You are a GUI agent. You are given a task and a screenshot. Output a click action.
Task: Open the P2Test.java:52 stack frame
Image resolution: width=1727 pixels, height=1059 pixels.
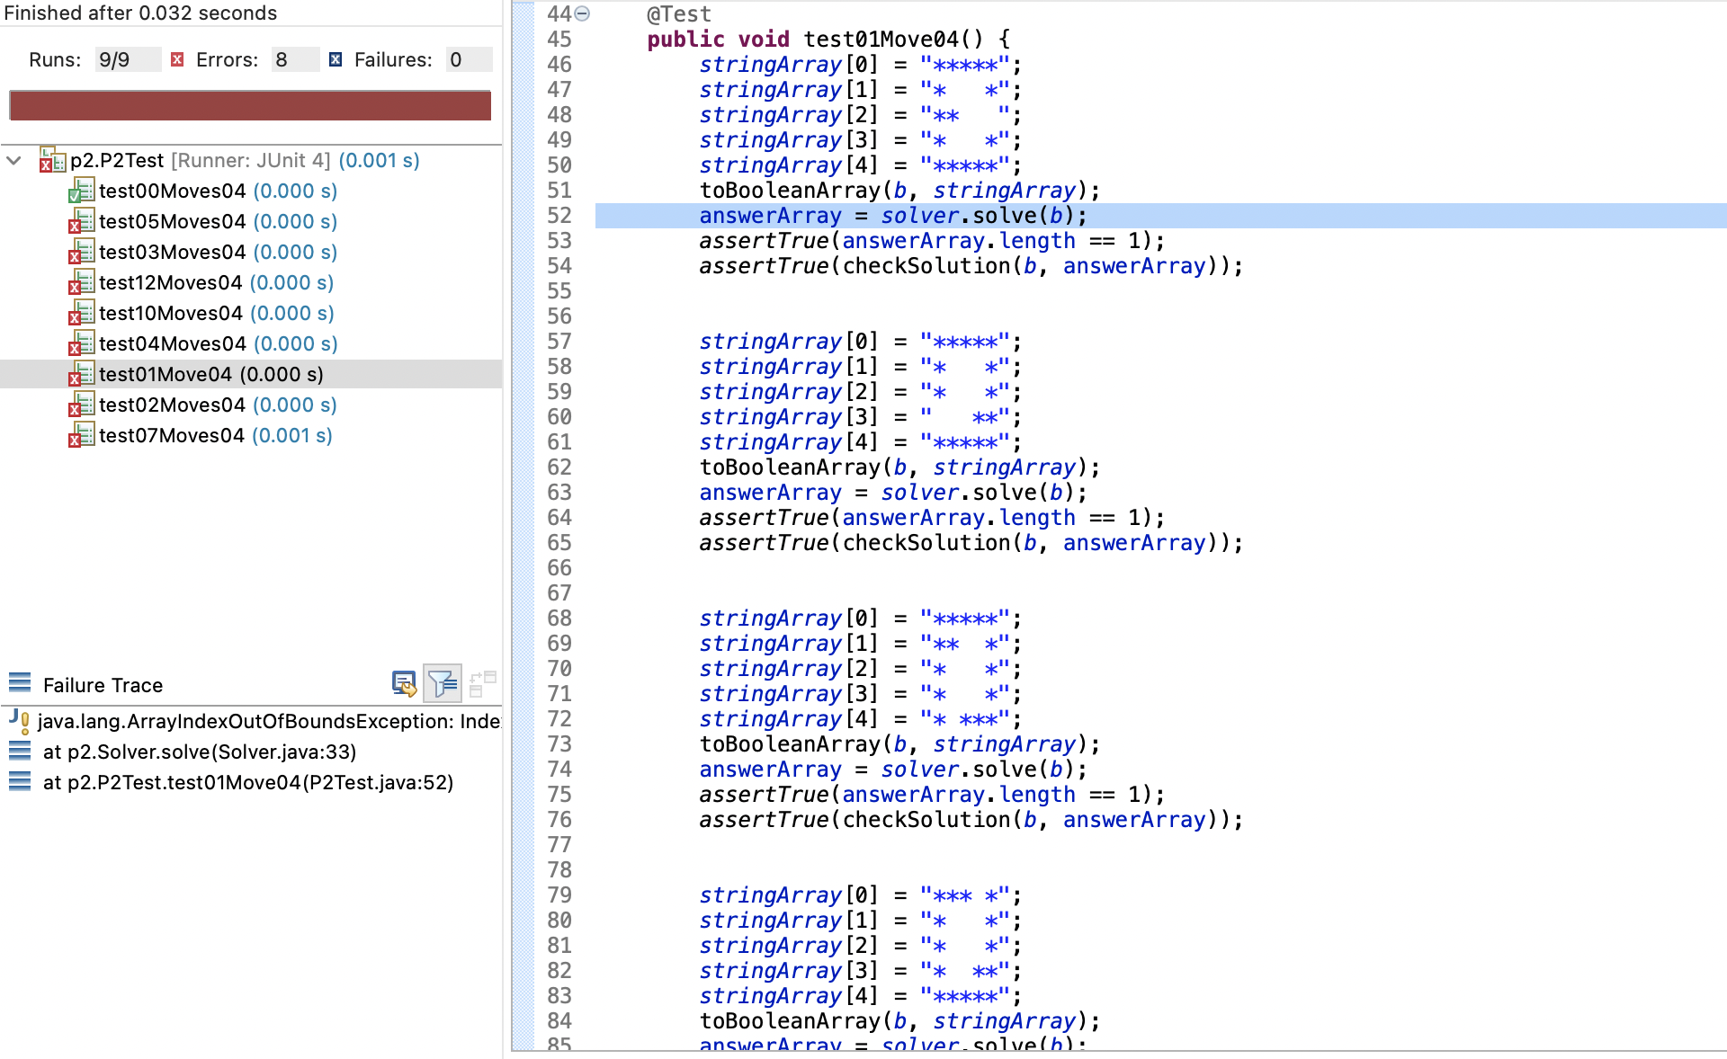[x=248, y=783]
